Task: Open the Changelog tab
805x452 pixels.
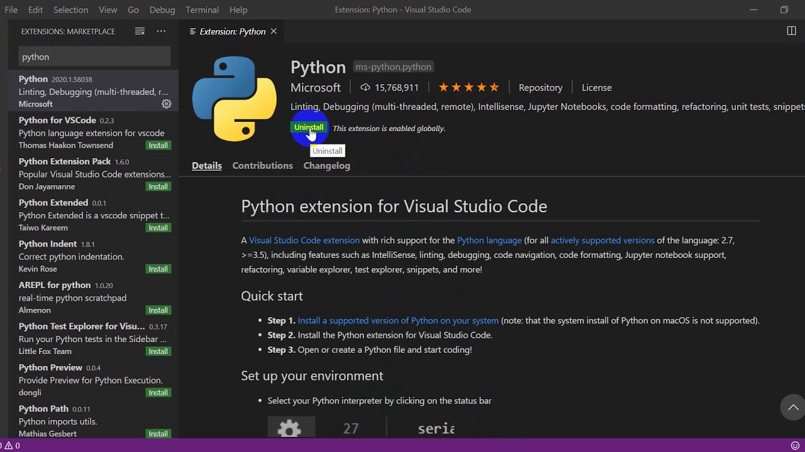Action: pos(326,166)
